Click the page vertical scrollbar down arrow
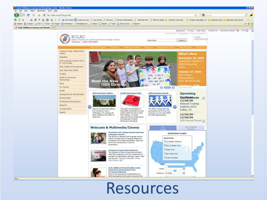This screenshot has width=267, height=200. [x=252, y=176]
